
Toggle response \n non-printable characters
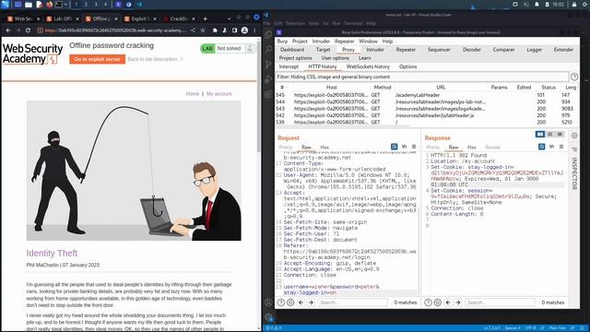(x=551, y=147)
